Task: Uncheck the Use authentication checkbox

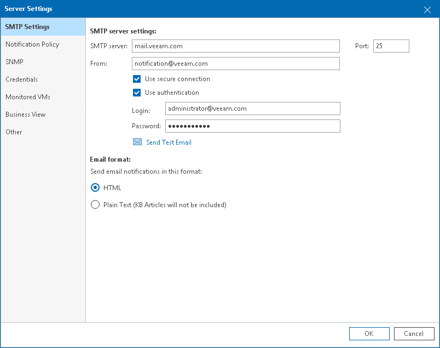Action: 137,93
